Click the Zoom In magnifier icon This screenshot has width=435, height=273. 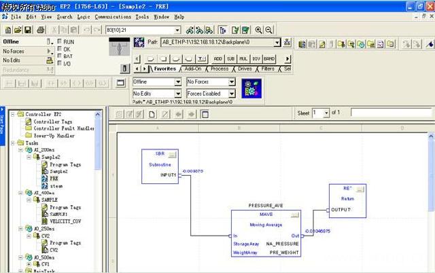coord(259,30)
